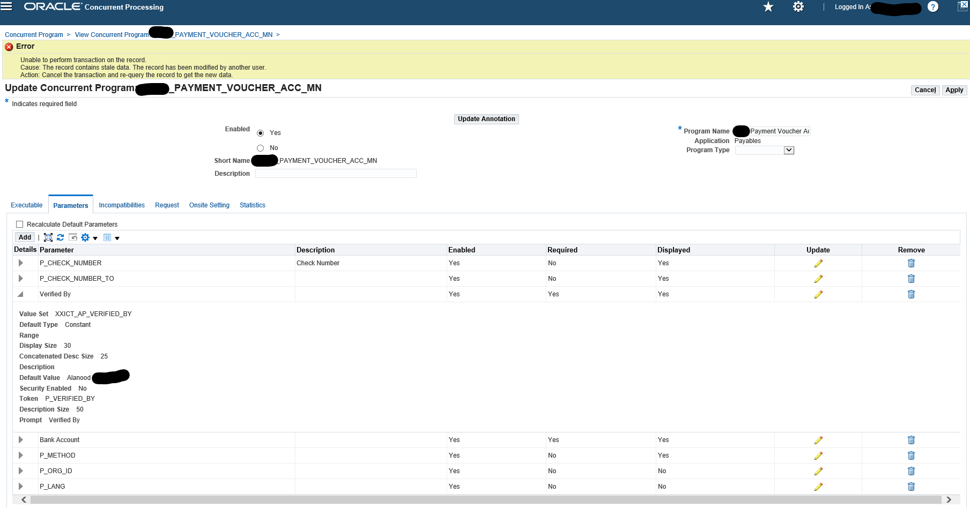Click the Description input field
This screenshot has width=970, height=508.
pyautogui.click(x=336, y=174)
